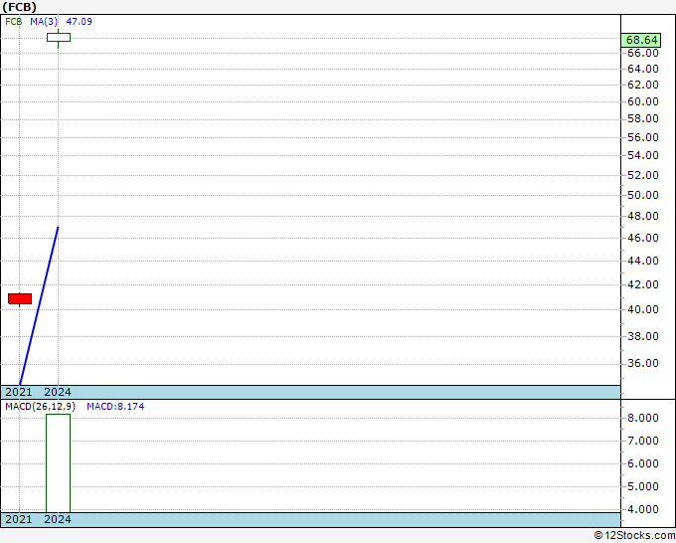This screenshot has width=676, height=543.
Task: Click the 7.000 MACD axis label
Action: pos(643,441)
